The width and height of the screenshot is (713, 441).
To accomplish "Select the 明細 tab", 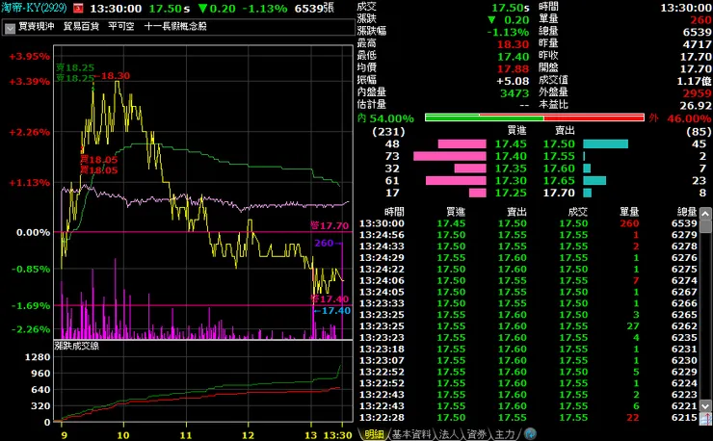I will (374, 434).
